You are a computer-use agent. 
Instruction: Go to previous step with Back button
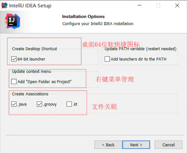(108, 145)
